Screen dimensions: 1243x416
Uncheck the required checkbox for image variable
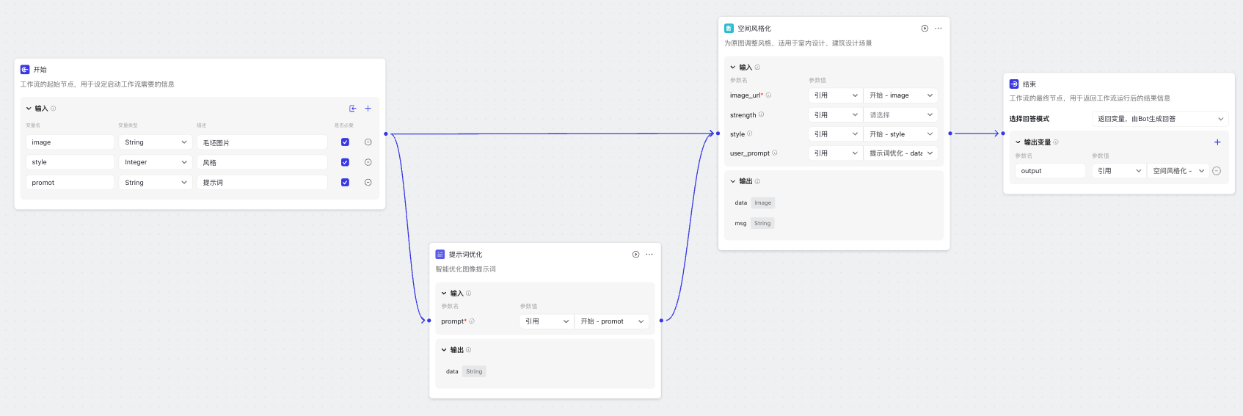coord(345,142)
